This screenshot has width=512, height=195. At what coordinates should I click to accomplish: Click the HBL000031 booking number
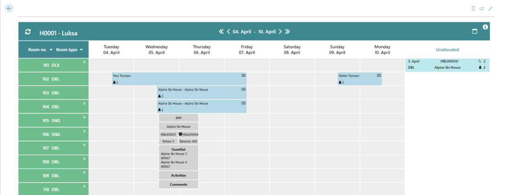tap(168, 135)
